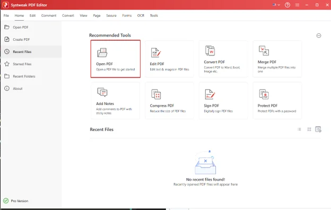Open the Comment tab

click(x=49, y=15)
